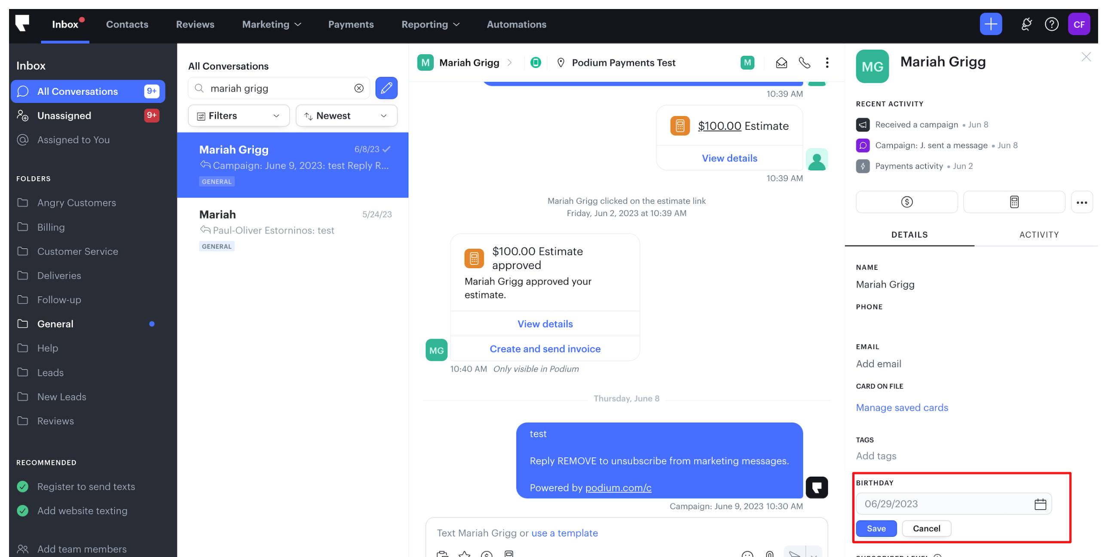Open the Payments menu item

351,24
